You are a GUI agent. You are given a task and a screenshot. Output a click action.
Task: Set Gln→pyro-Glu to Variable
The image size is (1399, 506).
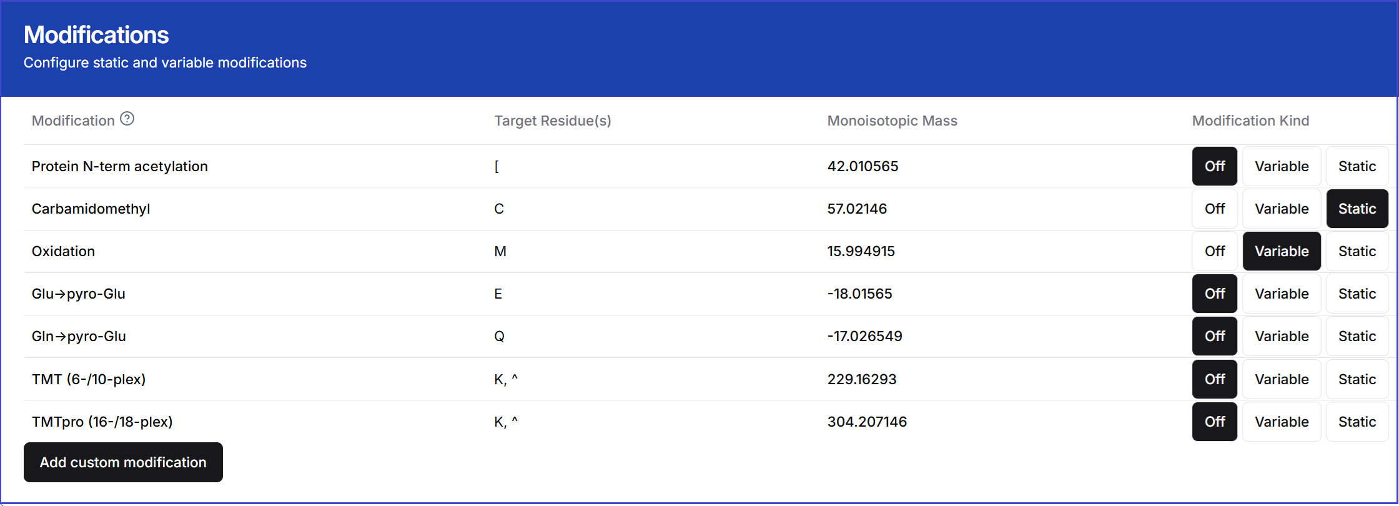pyautogui.click(x=1281, y=336)
